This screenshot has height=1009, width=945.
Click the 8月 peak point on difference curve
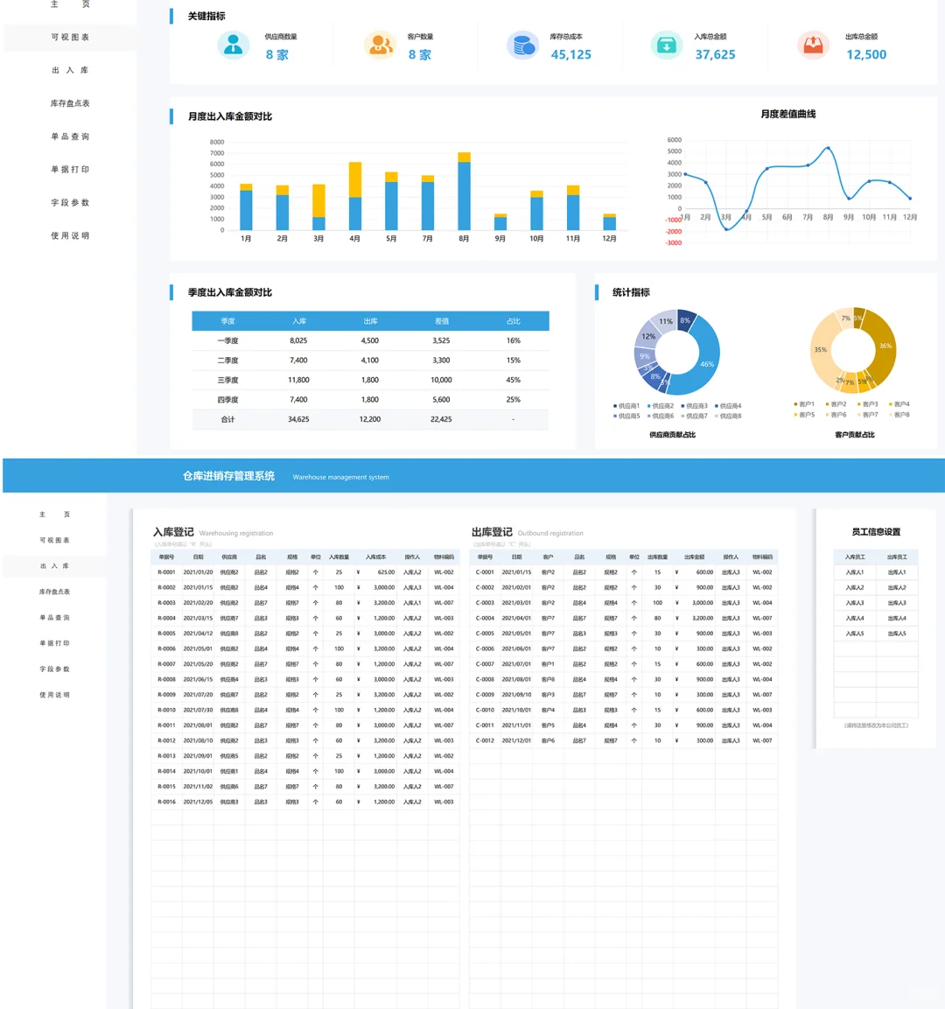828,149
